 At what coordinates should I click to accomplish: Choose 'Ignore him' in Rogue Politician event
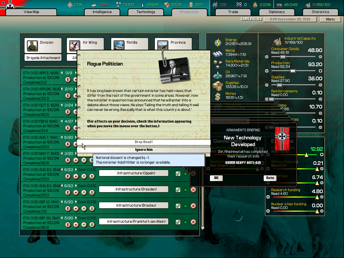(144, 150)
